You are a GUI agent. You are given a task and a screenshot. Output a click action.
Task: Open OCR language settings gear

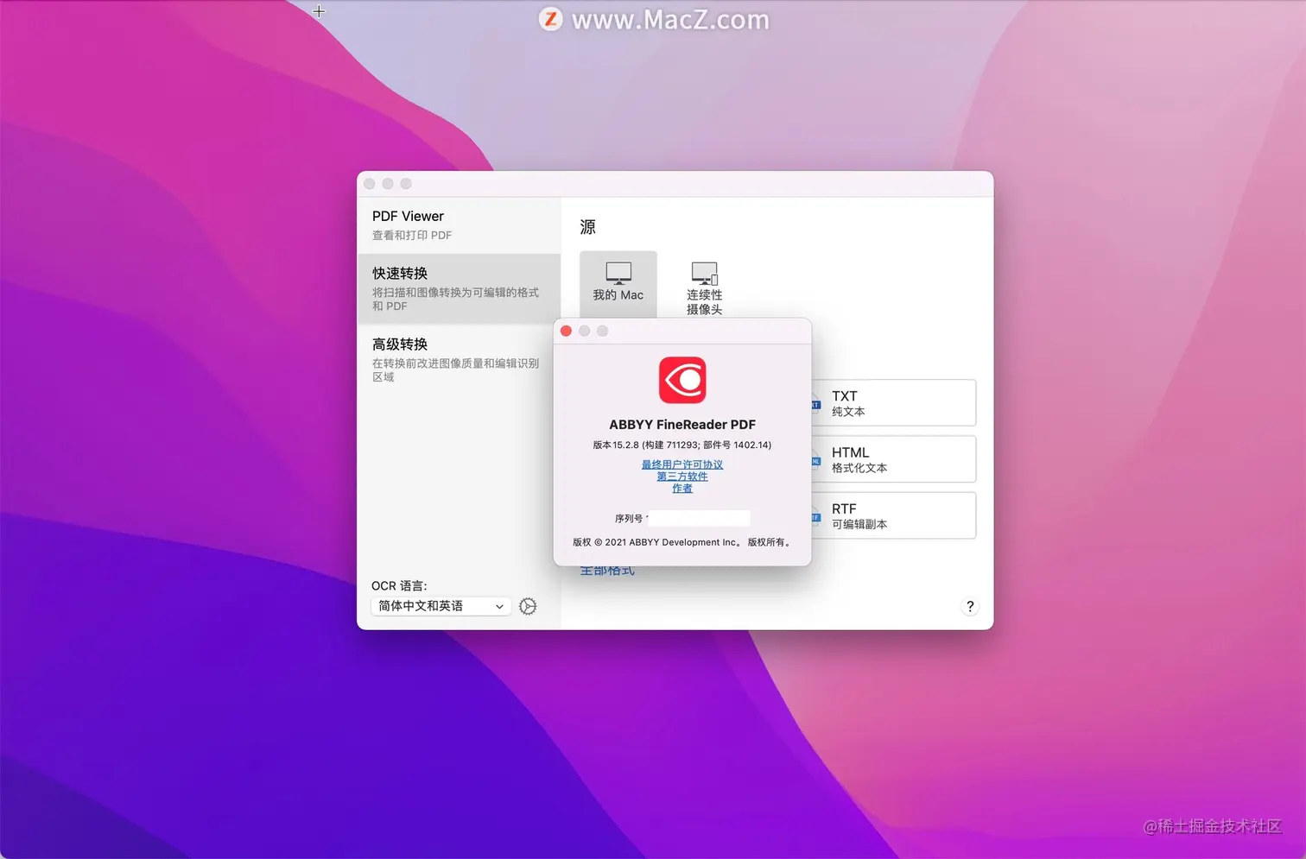(528, 606)
